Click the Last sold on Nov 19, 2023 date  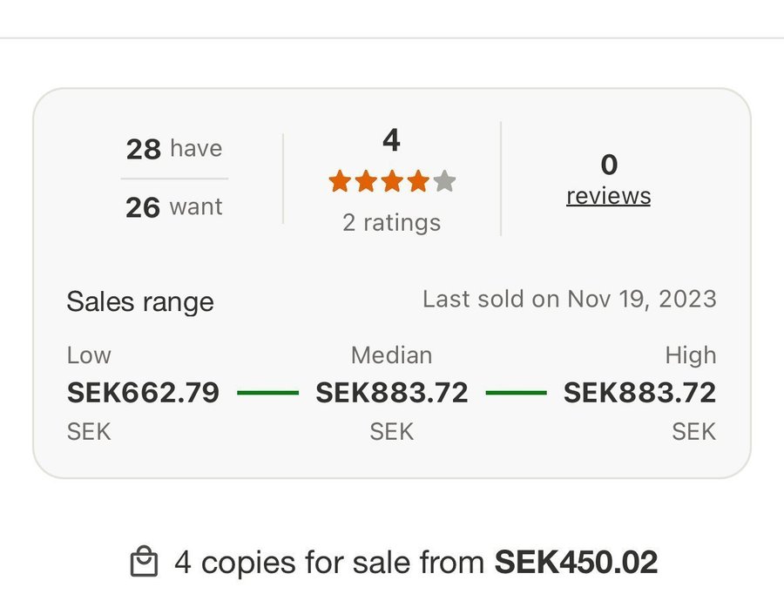coord(569,300)
